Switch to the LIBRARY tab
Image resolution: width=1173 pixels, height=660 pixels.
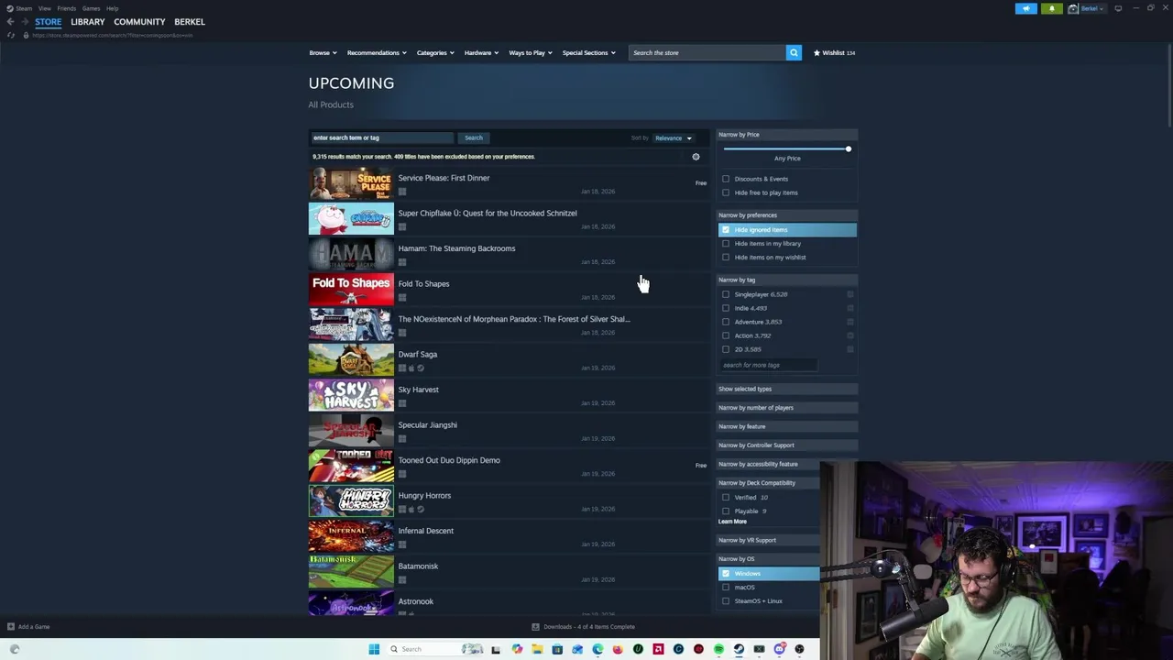(88, 22)
